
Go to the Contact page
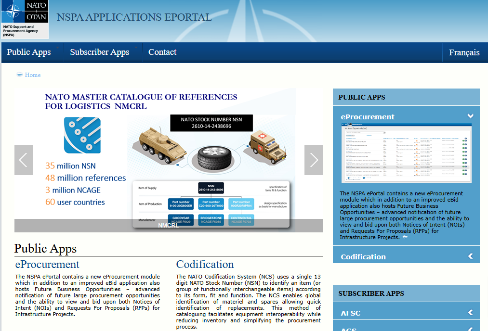pyautogui.click(x=162, y=52)
